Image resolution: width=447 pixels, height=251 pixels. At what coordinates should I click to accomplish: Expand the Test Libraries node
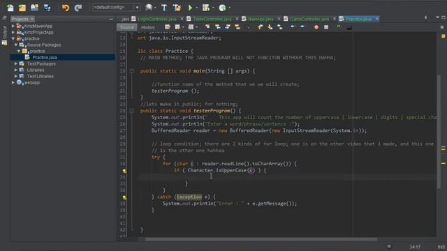tap(16, 76)
